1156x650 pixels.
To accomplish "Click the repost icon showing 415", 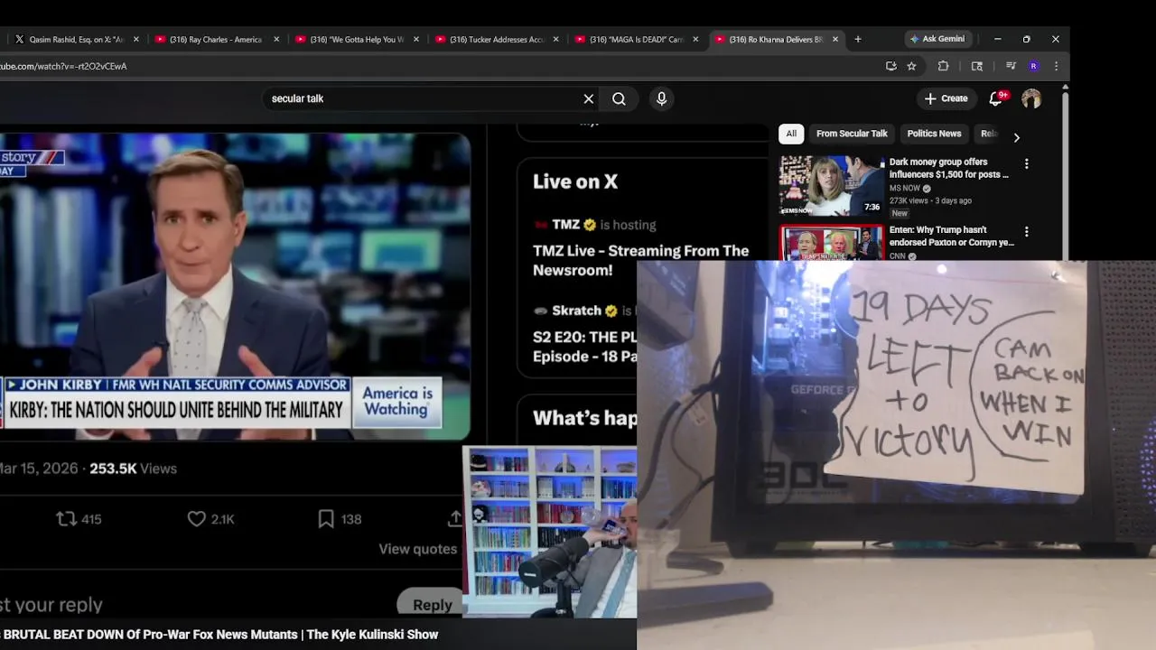I will [66, 518].
